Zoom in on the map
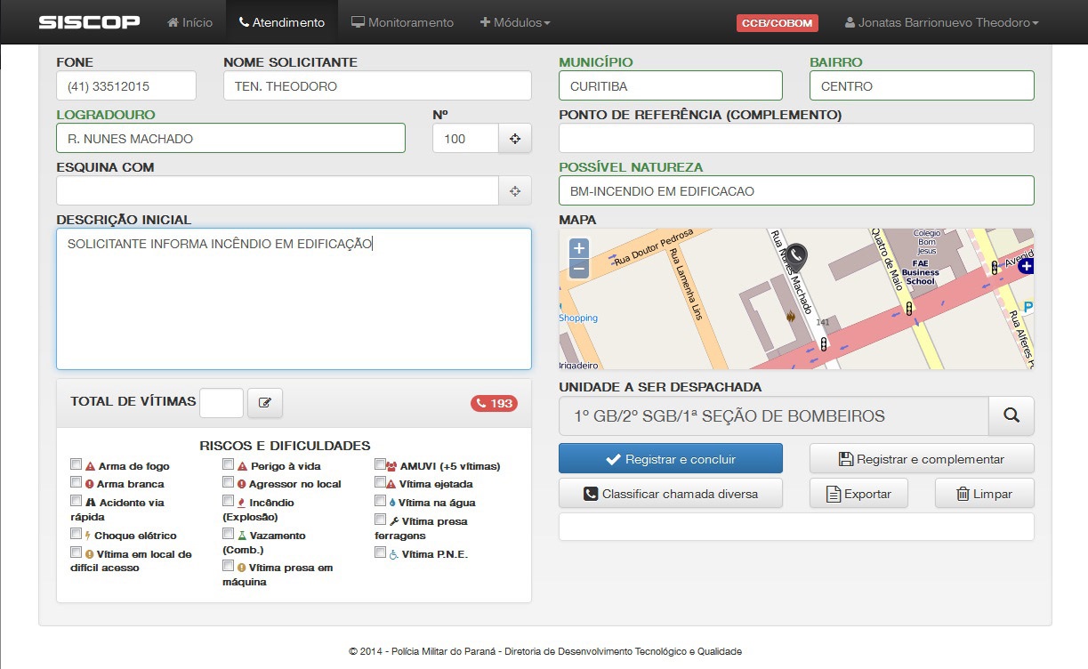The height and width of the screenshot is (669, 1088). point(578,248)
